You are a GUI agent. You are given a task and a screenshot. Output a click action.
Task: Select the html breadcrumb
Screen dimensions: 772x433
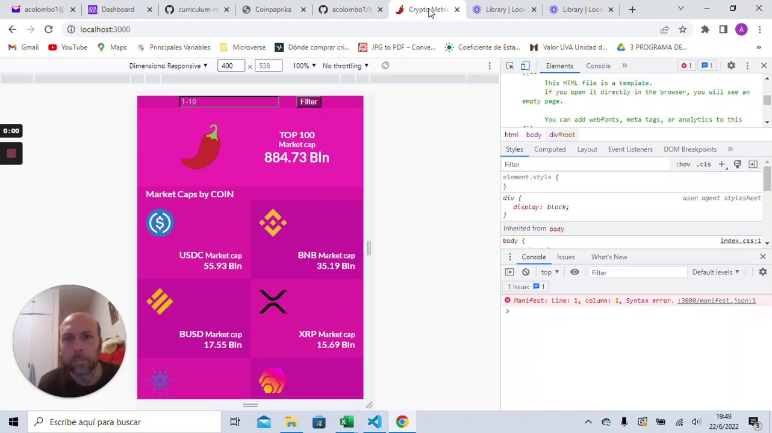coord(511,135)
